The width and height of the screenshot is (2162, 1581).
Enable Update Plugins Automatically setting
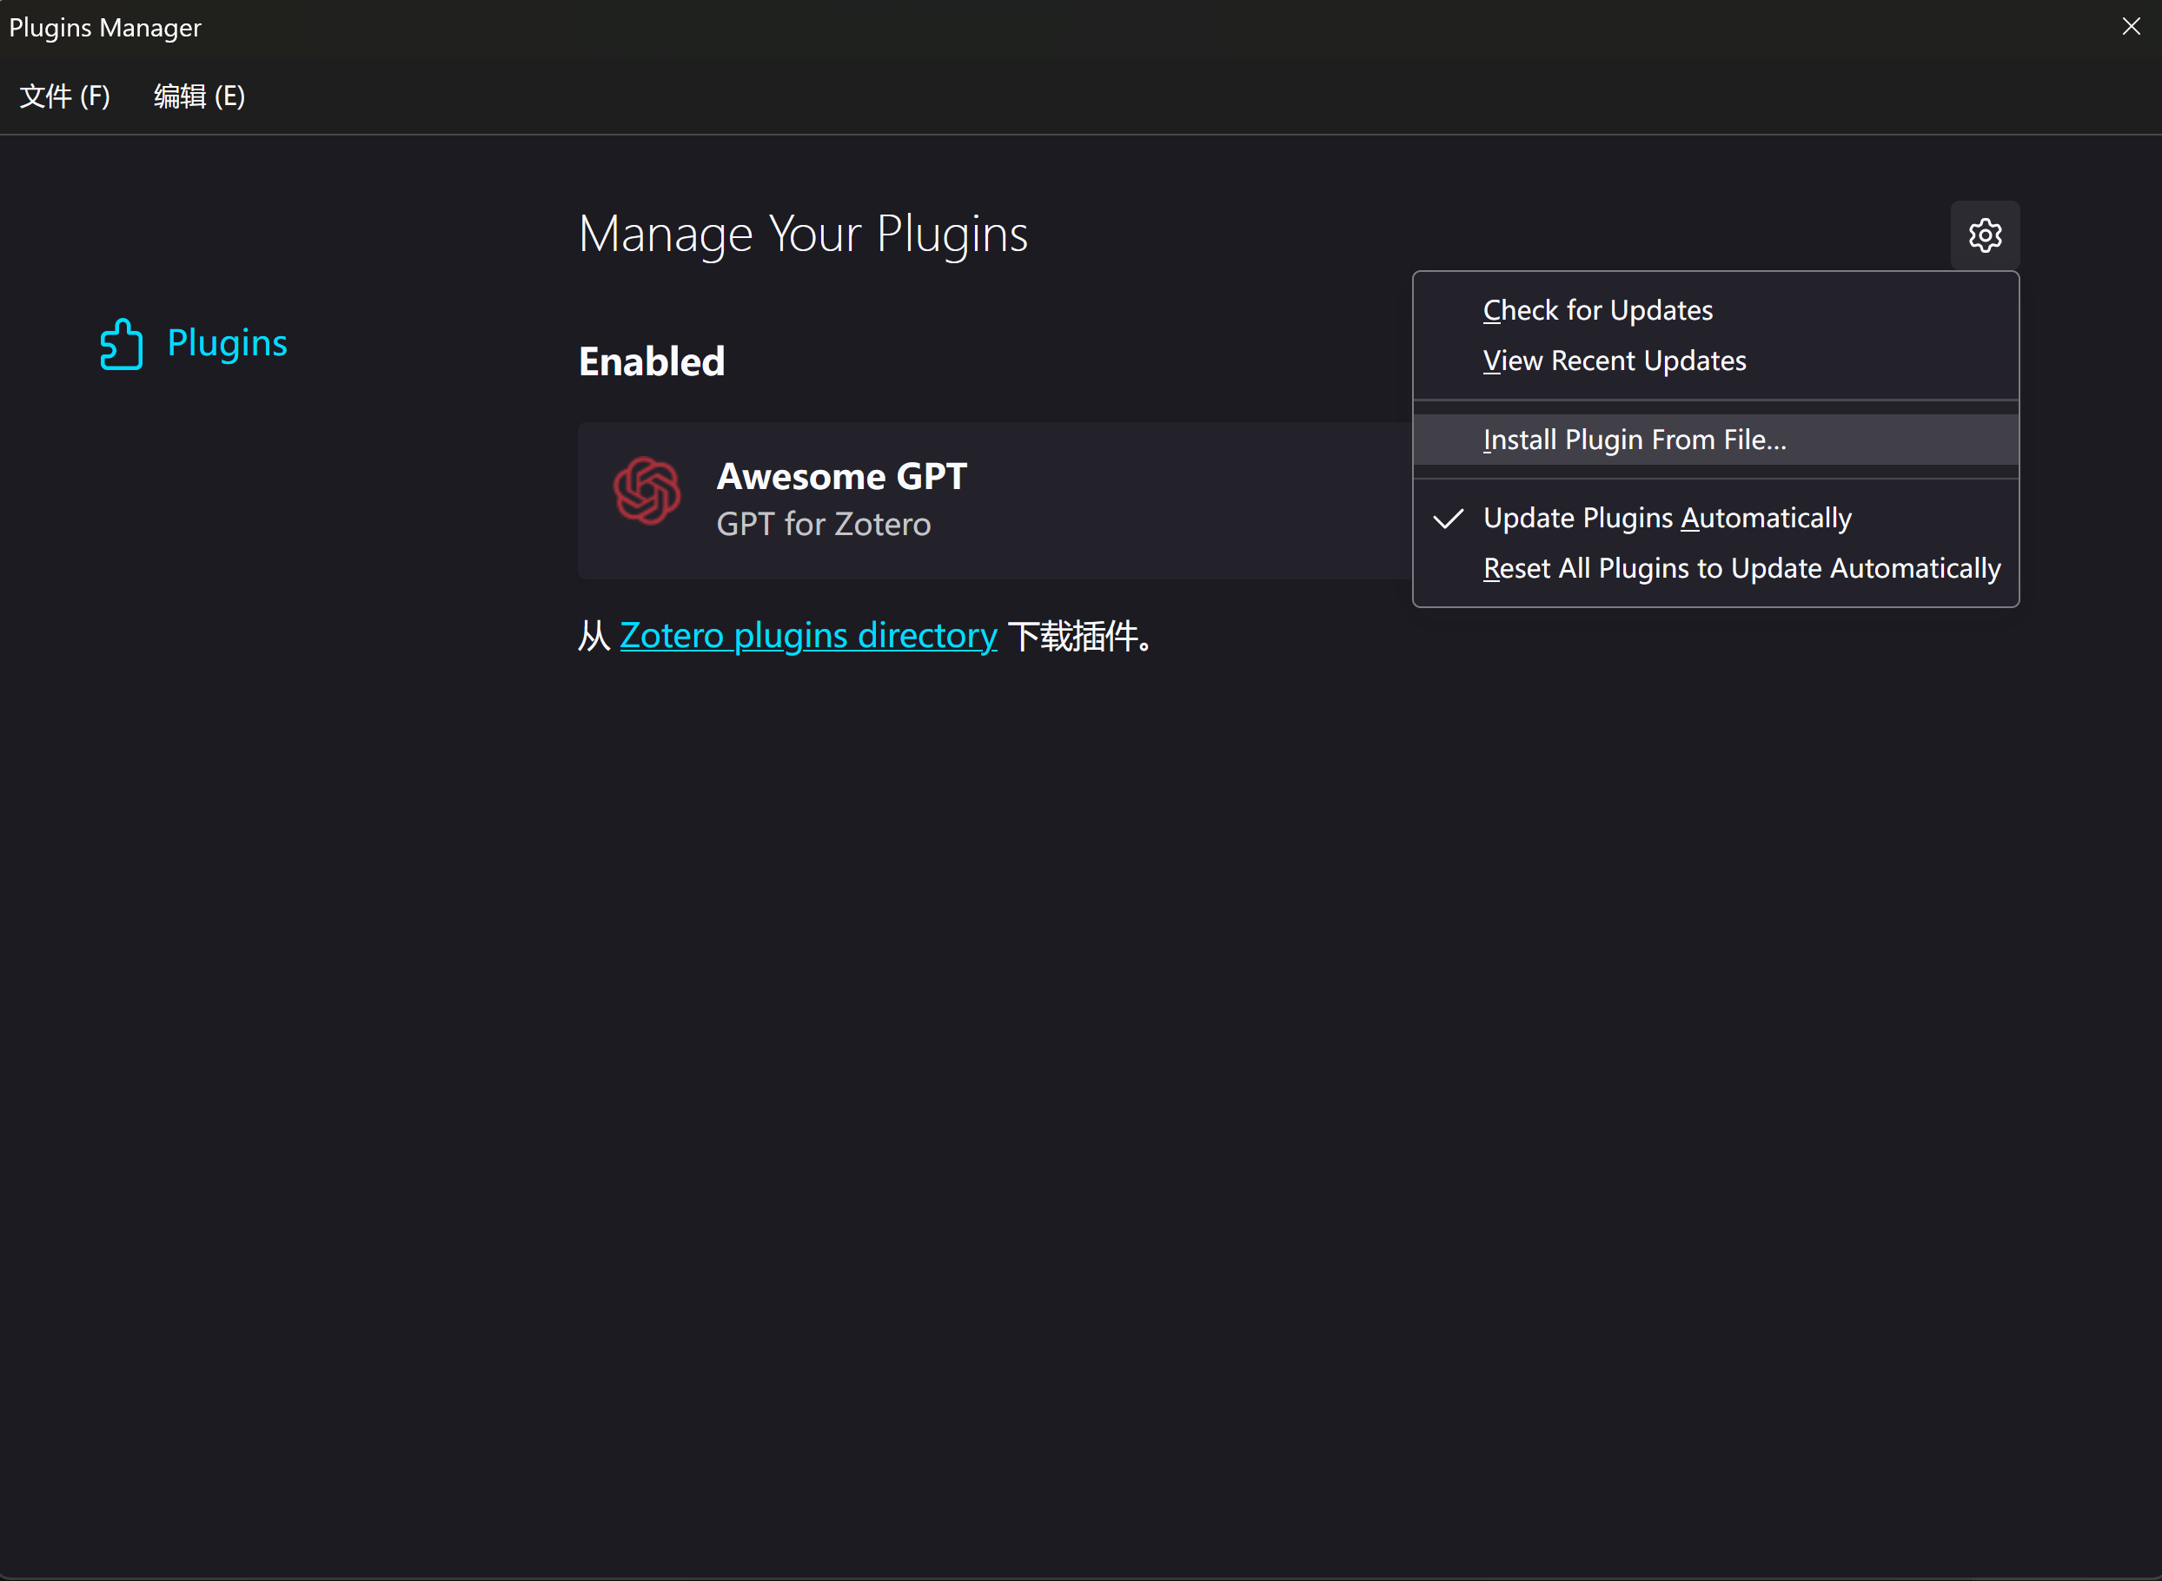1668,517
